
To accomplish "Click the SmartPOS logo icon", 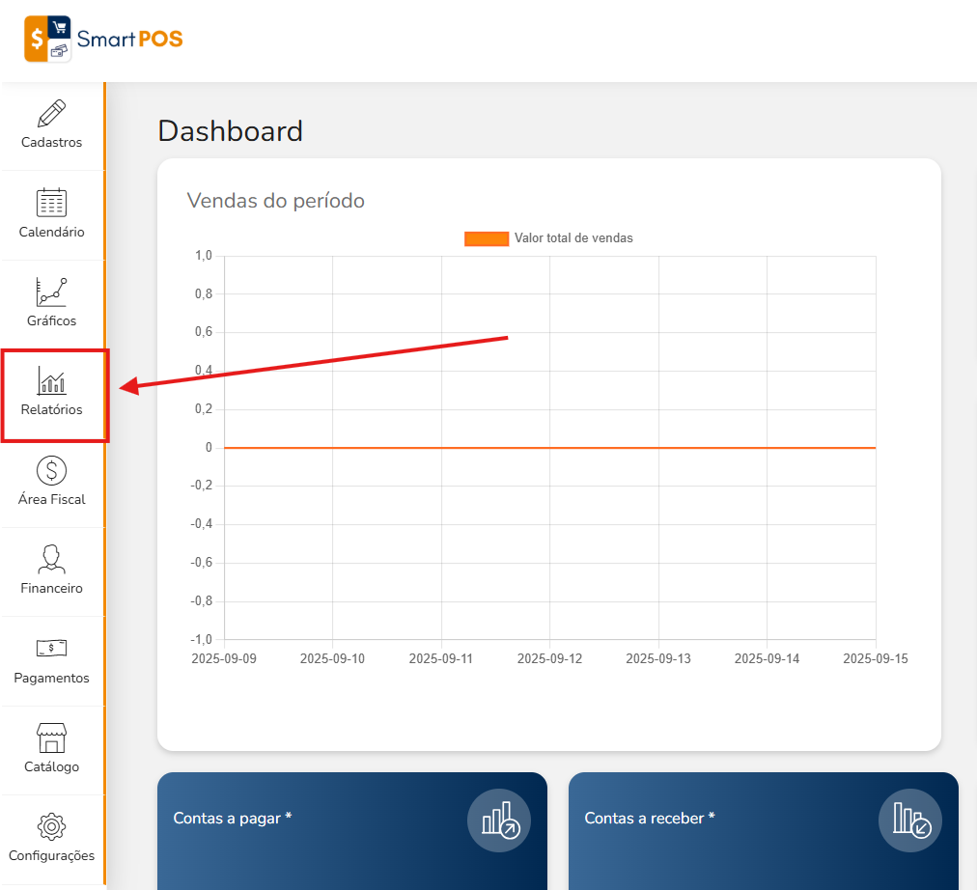I will pos(47,39).
